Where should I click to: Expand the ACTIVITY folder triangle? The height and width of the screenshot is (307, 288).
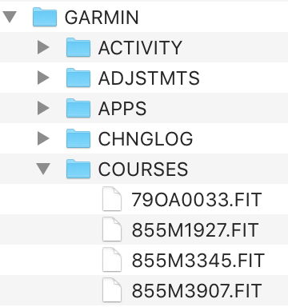coord(43,47)
